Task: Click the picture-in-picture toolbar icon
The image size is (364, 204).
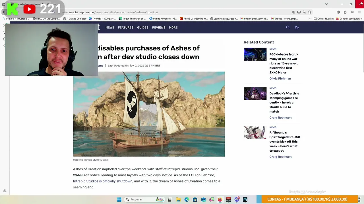Action: click(x=352, y=12)
